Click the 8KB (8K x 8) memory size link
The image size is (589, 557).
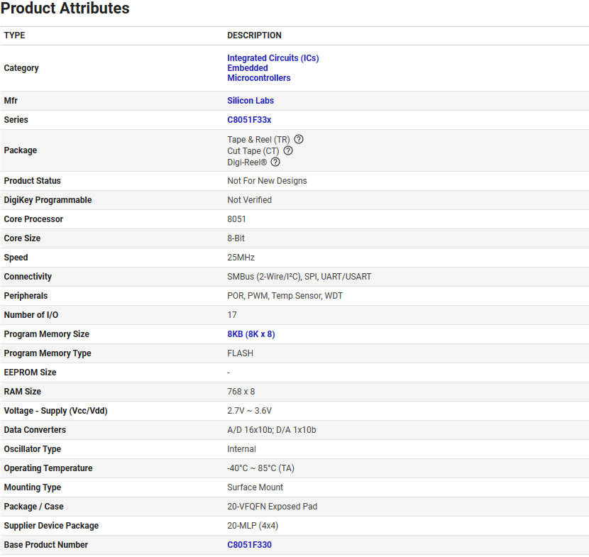[251, 334]
